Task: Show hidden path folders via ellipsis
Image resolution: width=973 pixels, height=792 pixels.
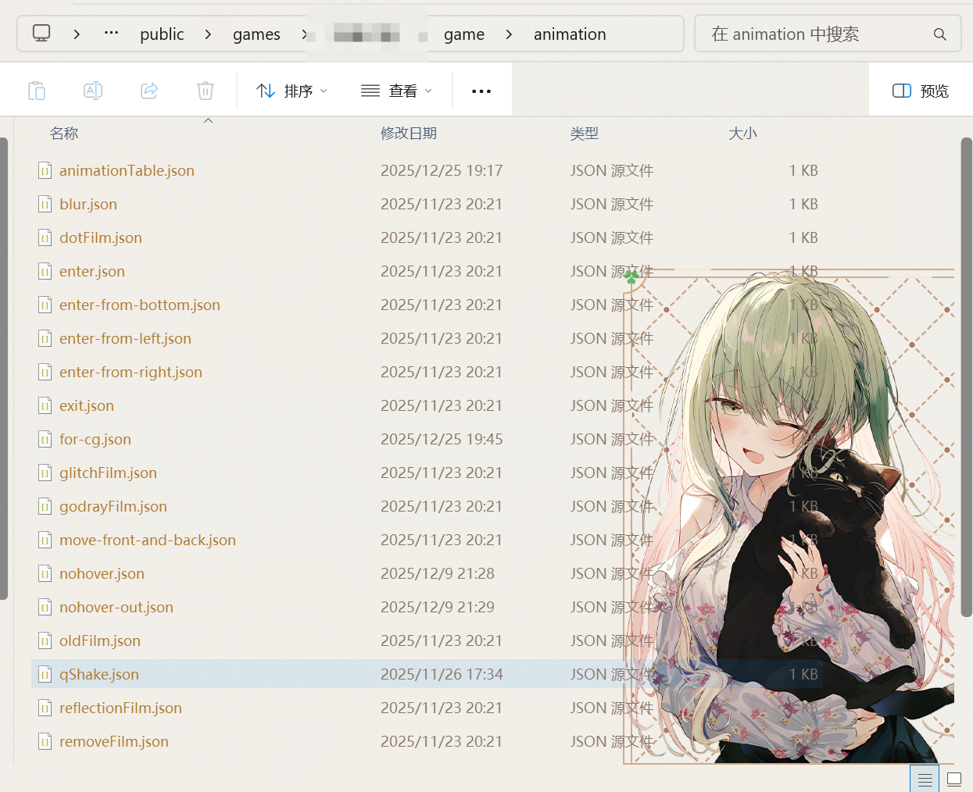Action: coord(111,34)
